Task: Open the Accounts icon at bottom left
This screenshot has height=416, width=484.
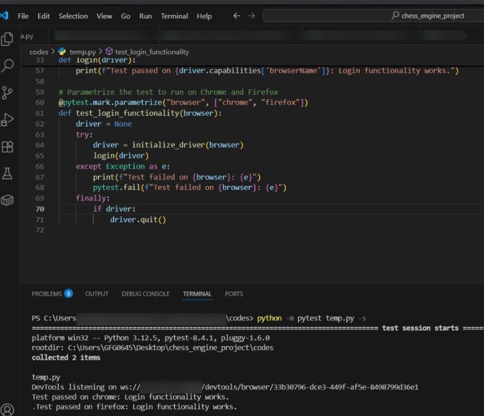Action: 8,409
